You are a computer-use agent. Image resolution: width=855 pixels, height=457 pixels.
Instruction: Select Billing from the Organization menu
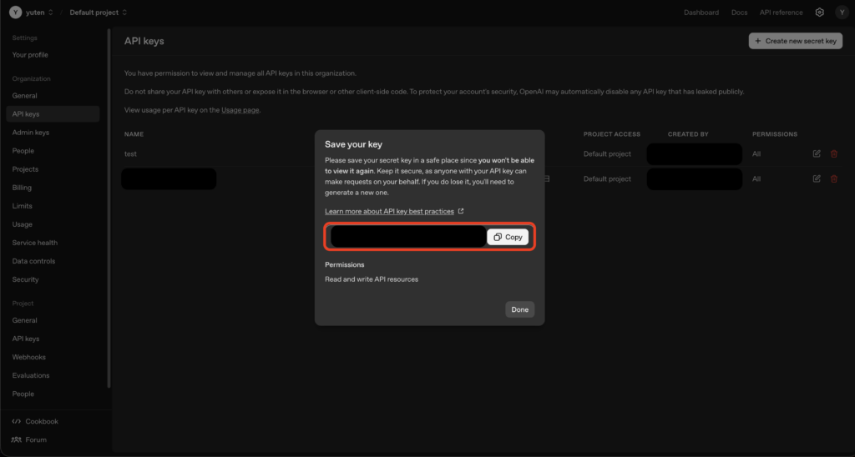coord(22,188)
